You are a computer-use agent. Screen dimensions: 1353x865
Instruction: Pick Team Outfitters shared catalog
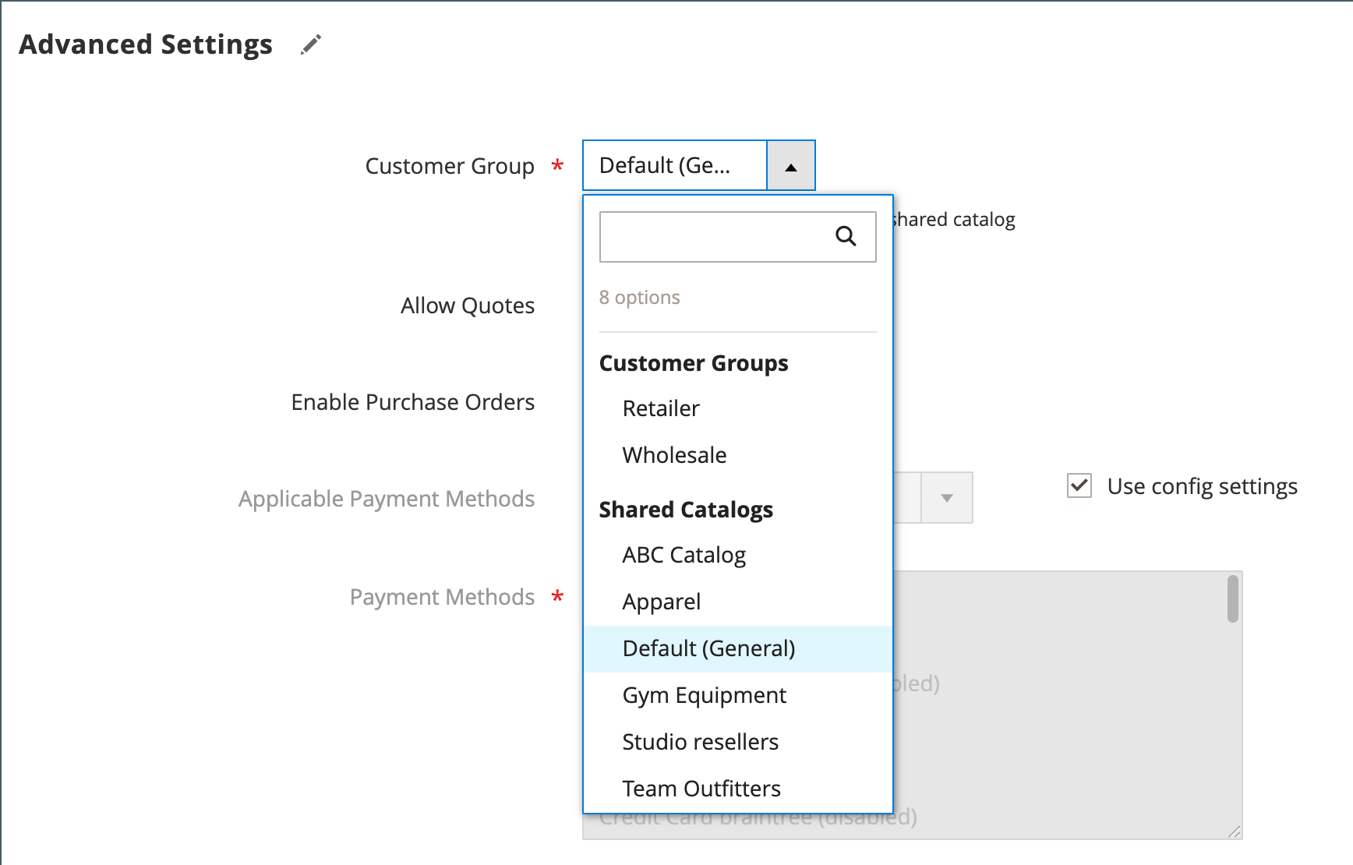click(x=701, y=789)
